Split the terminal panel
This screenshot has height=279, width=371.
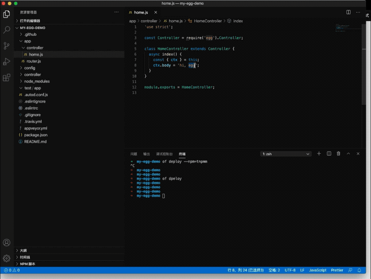[329, 154]
